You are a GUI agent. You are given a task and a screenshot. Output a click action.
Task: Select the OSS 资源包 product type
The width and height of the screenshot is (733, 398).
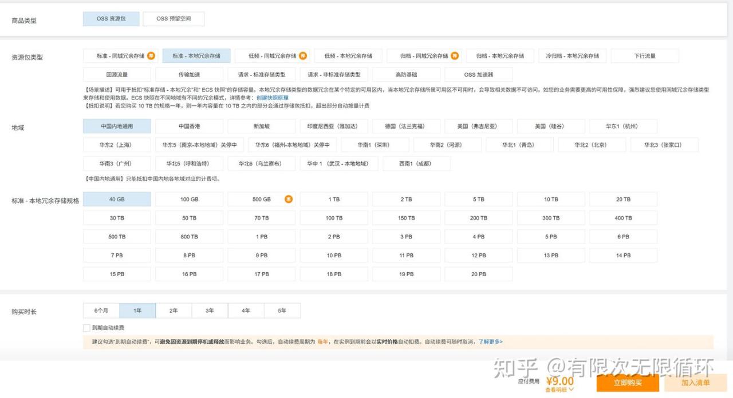pyautogui.click(x=111, y=19)
